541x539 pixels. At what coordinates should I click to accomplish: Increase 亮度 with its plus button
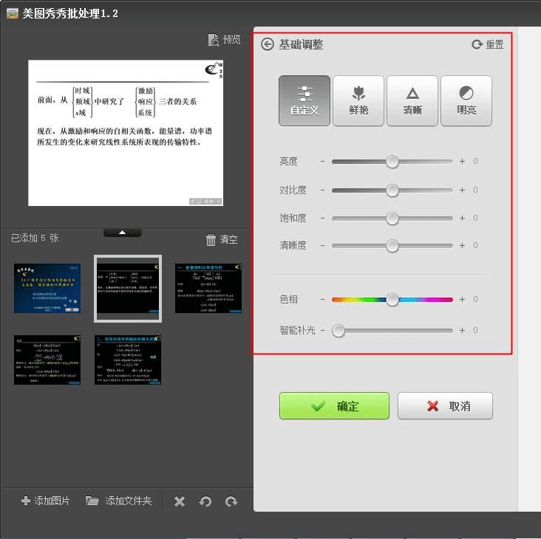tap(462, 161)
